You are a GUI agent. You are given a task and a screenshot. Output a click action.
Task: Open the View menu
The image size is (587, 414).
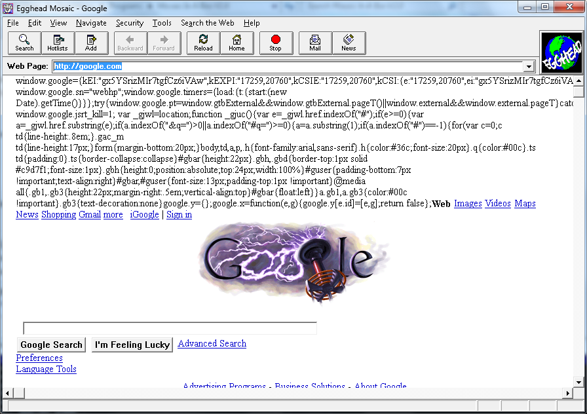(58, 23)
